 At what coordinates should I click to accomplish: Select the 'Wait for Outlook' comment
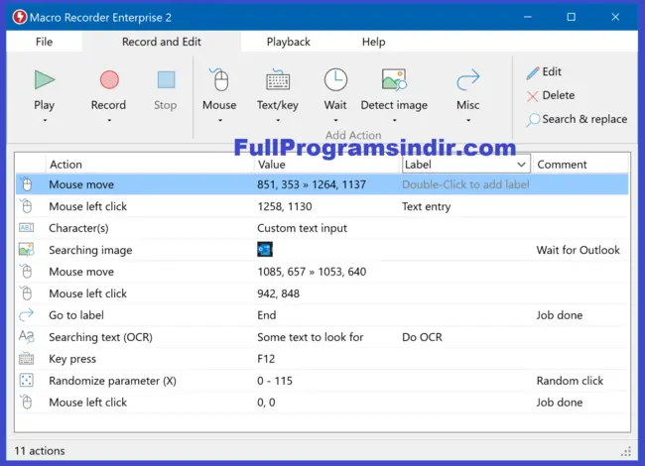point(578,250)
